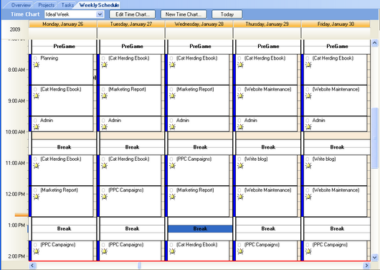Select Thursday's PreGame block

(268, 47)
